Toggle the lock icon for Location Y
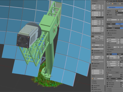 [102, 7]
